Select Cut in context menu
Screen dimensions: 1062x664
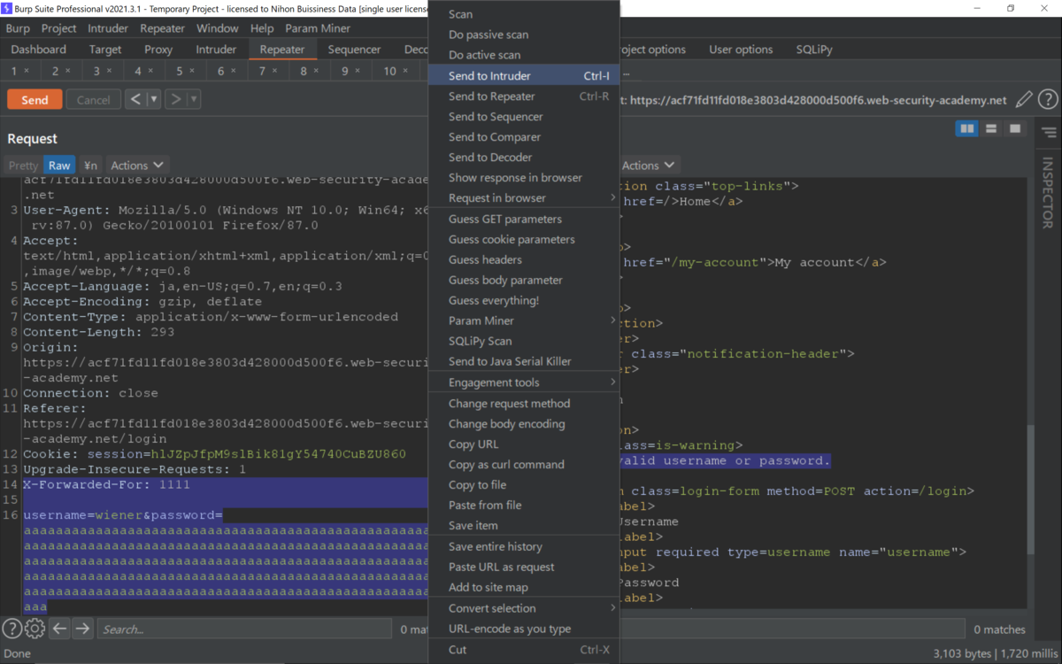coord(523,650)
